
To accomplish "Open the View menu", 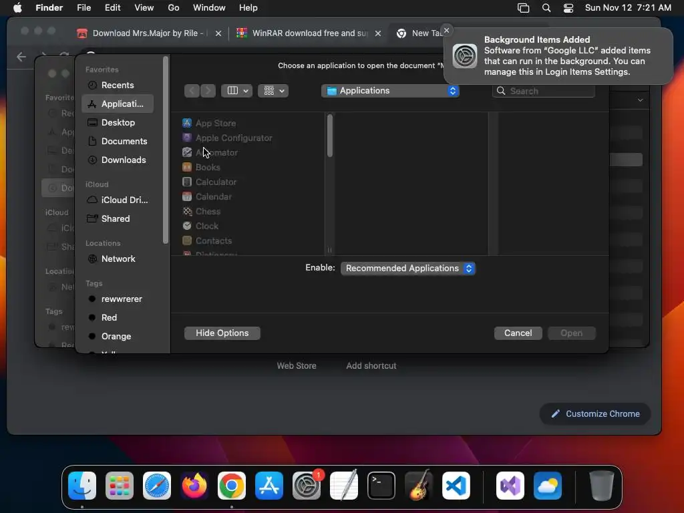I will [144, 8].
